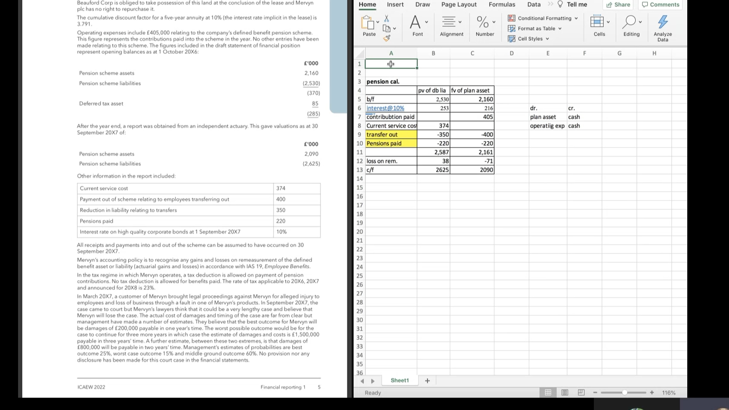Add a new sheet with plus

coord(427,381)
